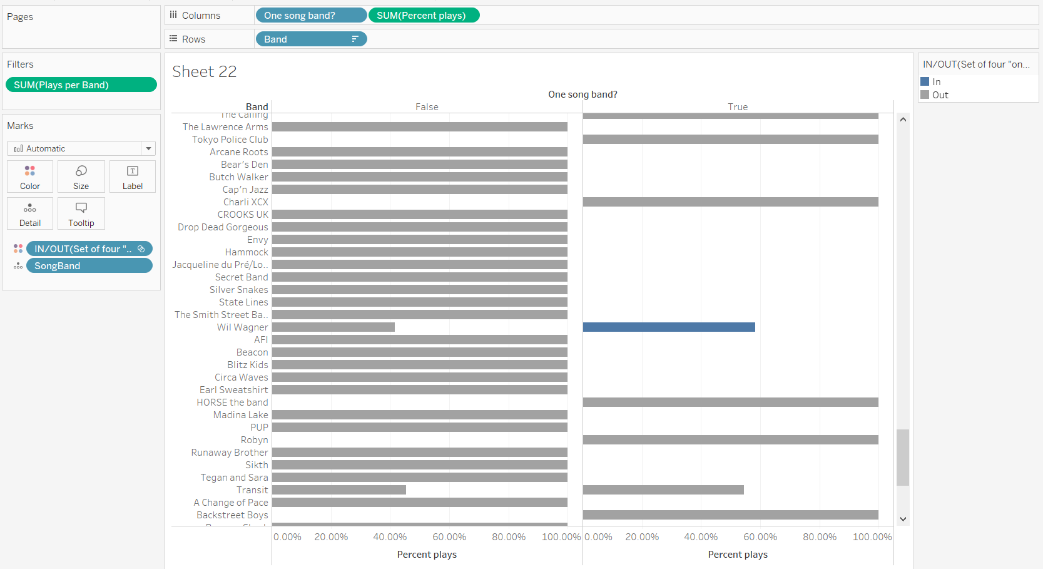Click the Charli XCX row label
Viewport: 1043px width, 569px height.
click(x=246, y=202)
